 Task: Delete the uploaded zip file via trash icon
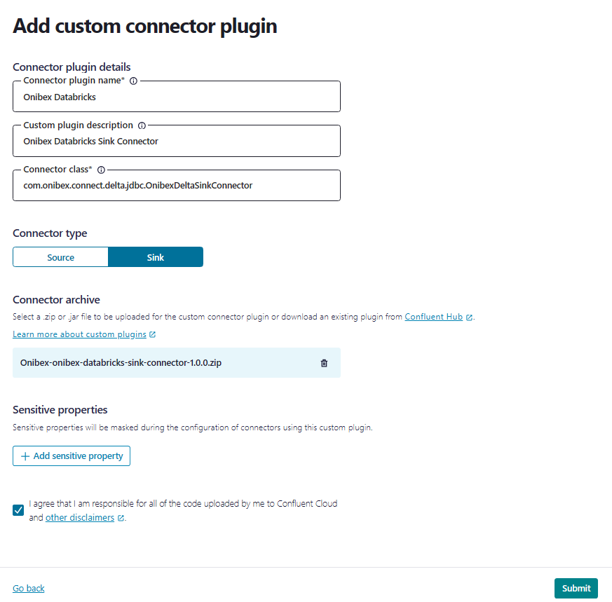[324, 363]
